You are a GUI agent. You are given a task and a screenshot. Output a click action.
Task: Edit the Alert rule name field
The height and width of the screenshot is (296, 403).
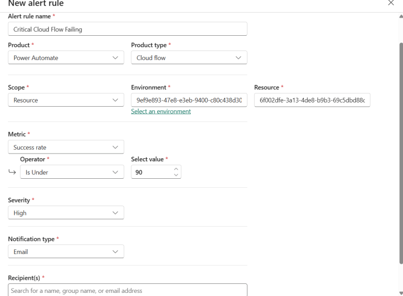[x=128, y=29]
